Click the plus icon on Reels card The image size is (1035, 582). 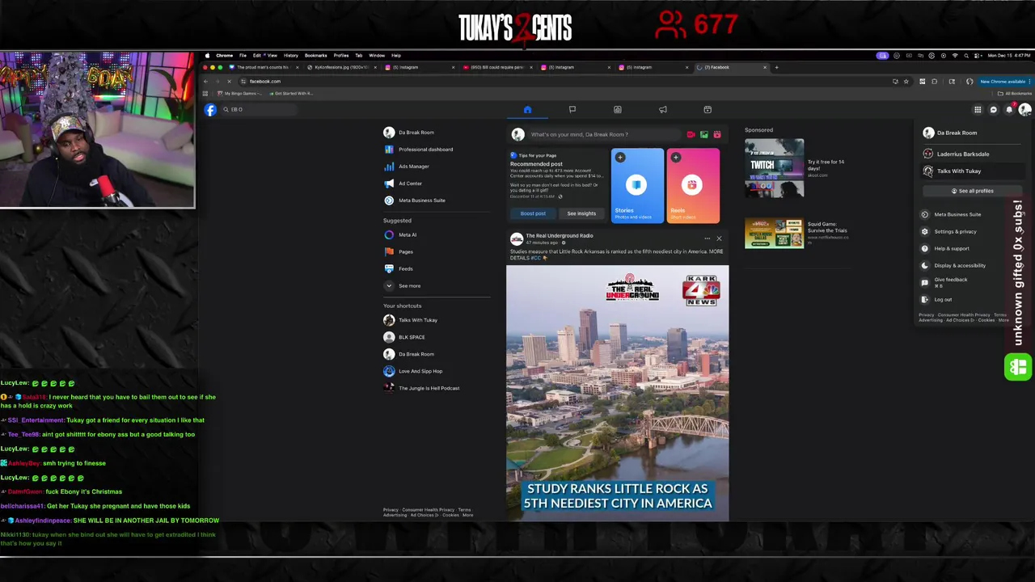[x=676, y=158]
